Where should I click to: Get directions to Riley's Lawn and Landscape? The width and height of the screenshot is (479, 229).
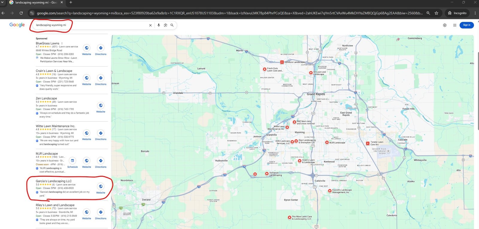pyautogui.click(x=101, y=212)
